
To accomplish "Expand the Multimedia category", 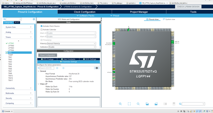I will (x=18, y=93).
